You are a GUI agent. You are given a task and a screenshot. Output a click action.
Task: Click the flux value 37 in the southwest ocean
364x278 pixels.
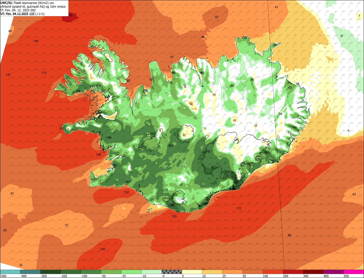[67, 225]
